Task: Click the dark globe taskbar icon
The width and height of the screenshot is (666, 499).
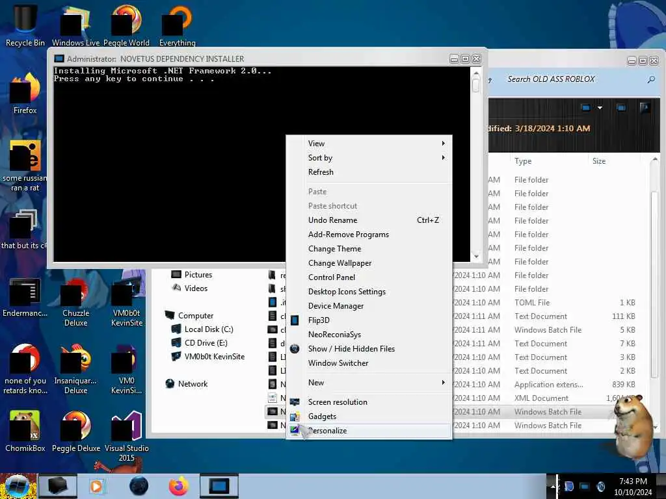Action: click(x=139, y=486)
